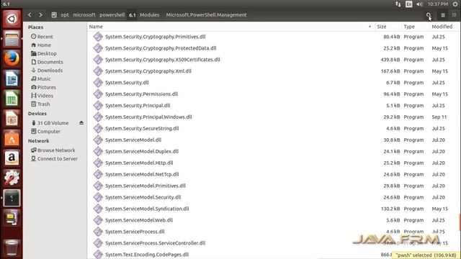
Task: Open the sound volume indicator
Action: [419, 4]
